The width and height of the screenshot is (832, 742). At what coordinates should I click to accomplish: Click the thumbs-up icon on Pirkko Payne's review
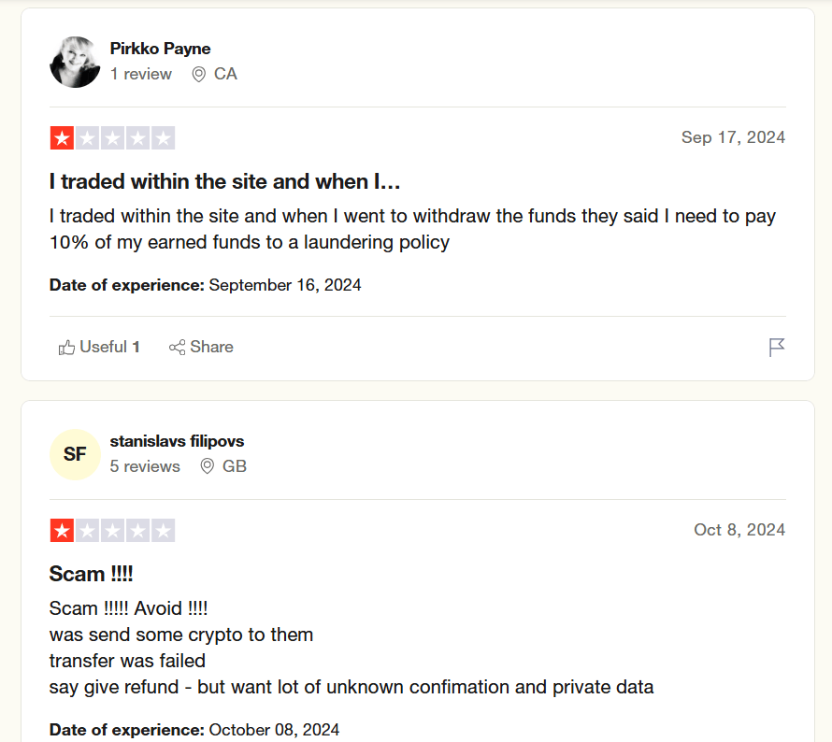pos(66,348)
